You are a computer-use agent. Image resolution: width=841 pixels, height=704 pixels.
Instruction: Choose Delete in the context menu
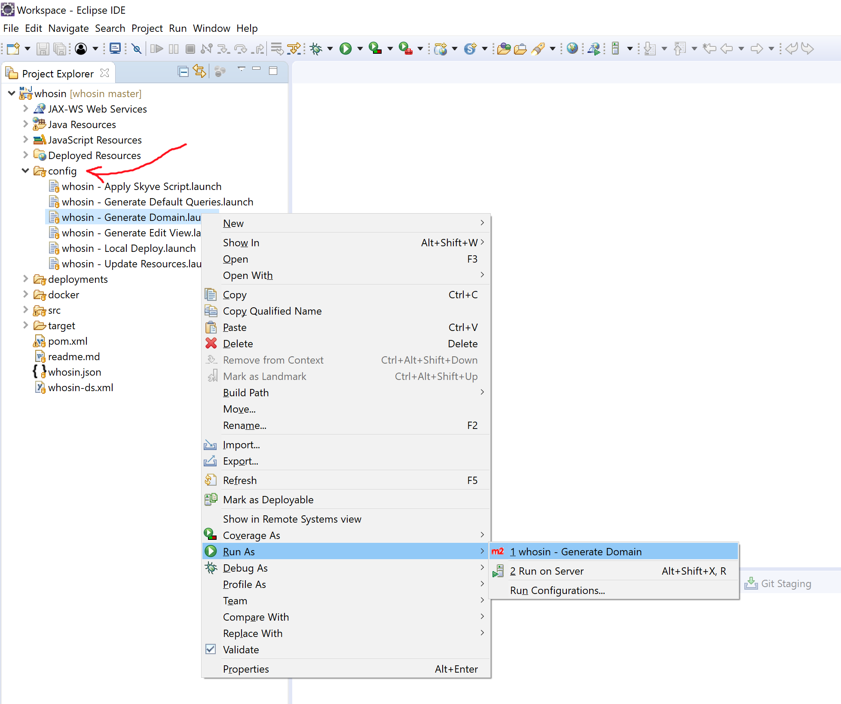346,343
